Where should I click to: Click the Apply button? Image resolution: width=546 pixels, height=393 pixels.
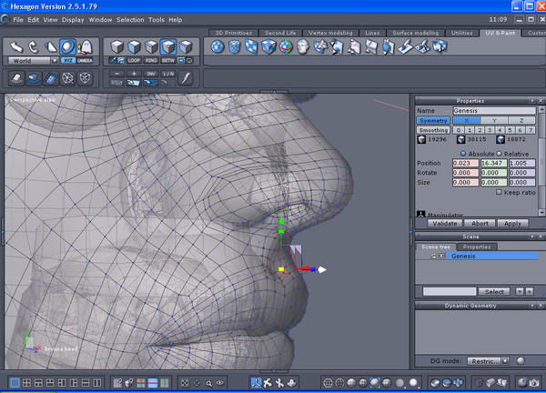click(x=511, y=222)
